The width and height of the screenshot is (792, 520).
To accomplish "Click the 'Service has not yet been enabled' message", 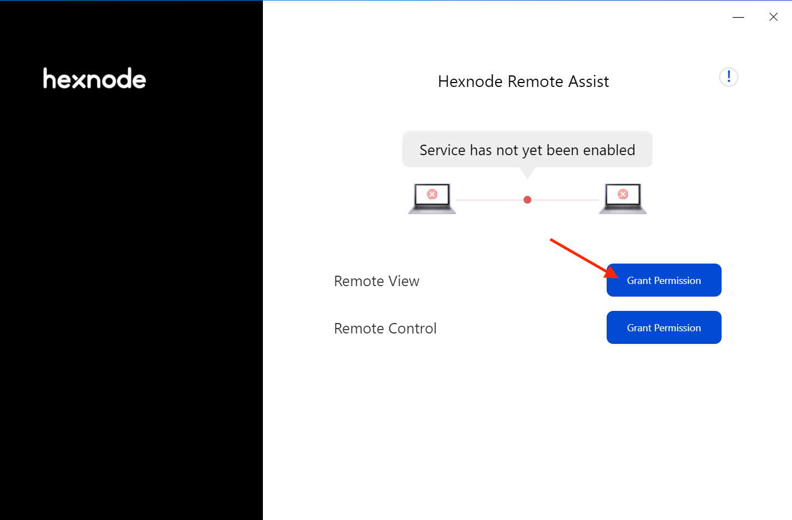I will click(527, 150).
